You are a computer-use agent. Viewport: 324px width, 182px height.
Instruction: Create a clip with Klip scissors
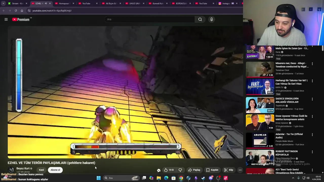[229, 170]
